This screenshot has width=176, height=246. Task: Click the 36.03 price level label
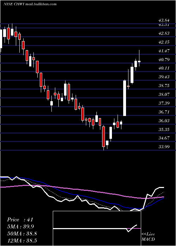[x=164, y=121]
